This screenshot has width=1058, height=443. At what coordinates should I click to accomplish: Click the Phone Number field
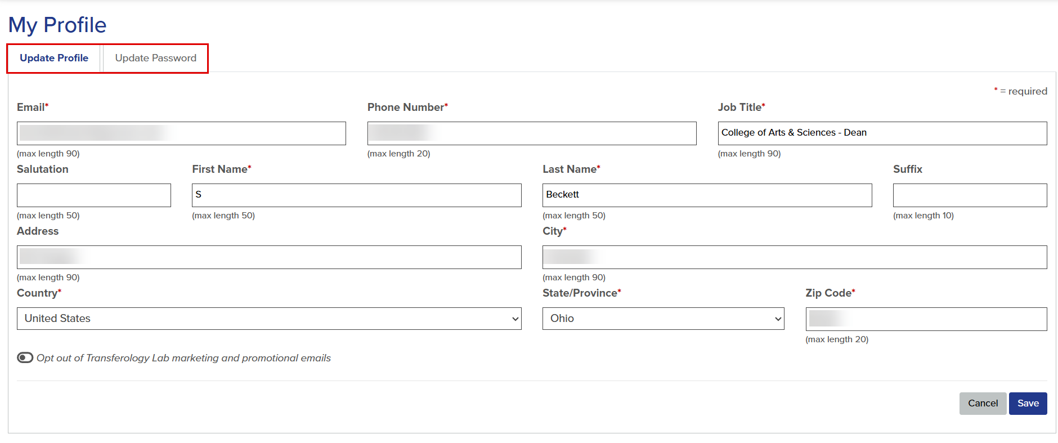click(531, 133)
